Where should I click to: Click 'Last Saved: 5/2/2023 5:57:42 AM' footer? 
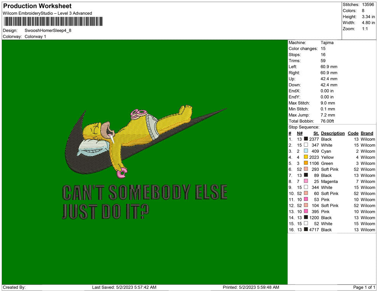(x=124, y=287)
